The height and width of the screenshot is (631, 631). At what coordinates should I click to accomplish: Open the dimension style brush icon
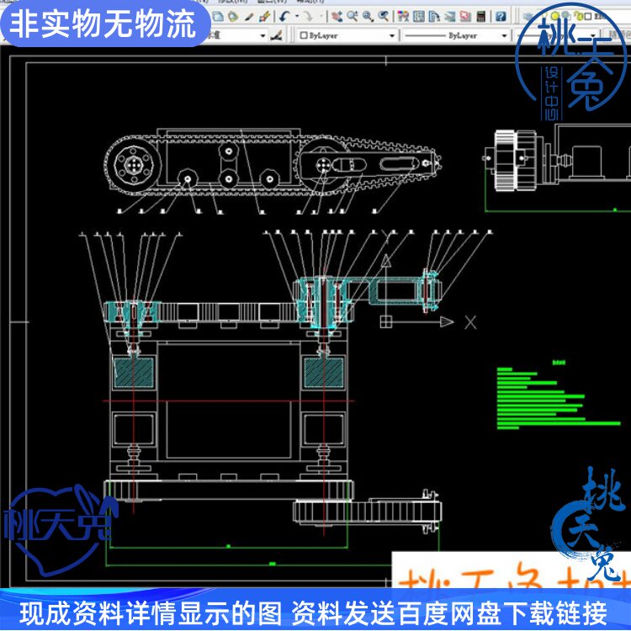[x=276, y=36]
